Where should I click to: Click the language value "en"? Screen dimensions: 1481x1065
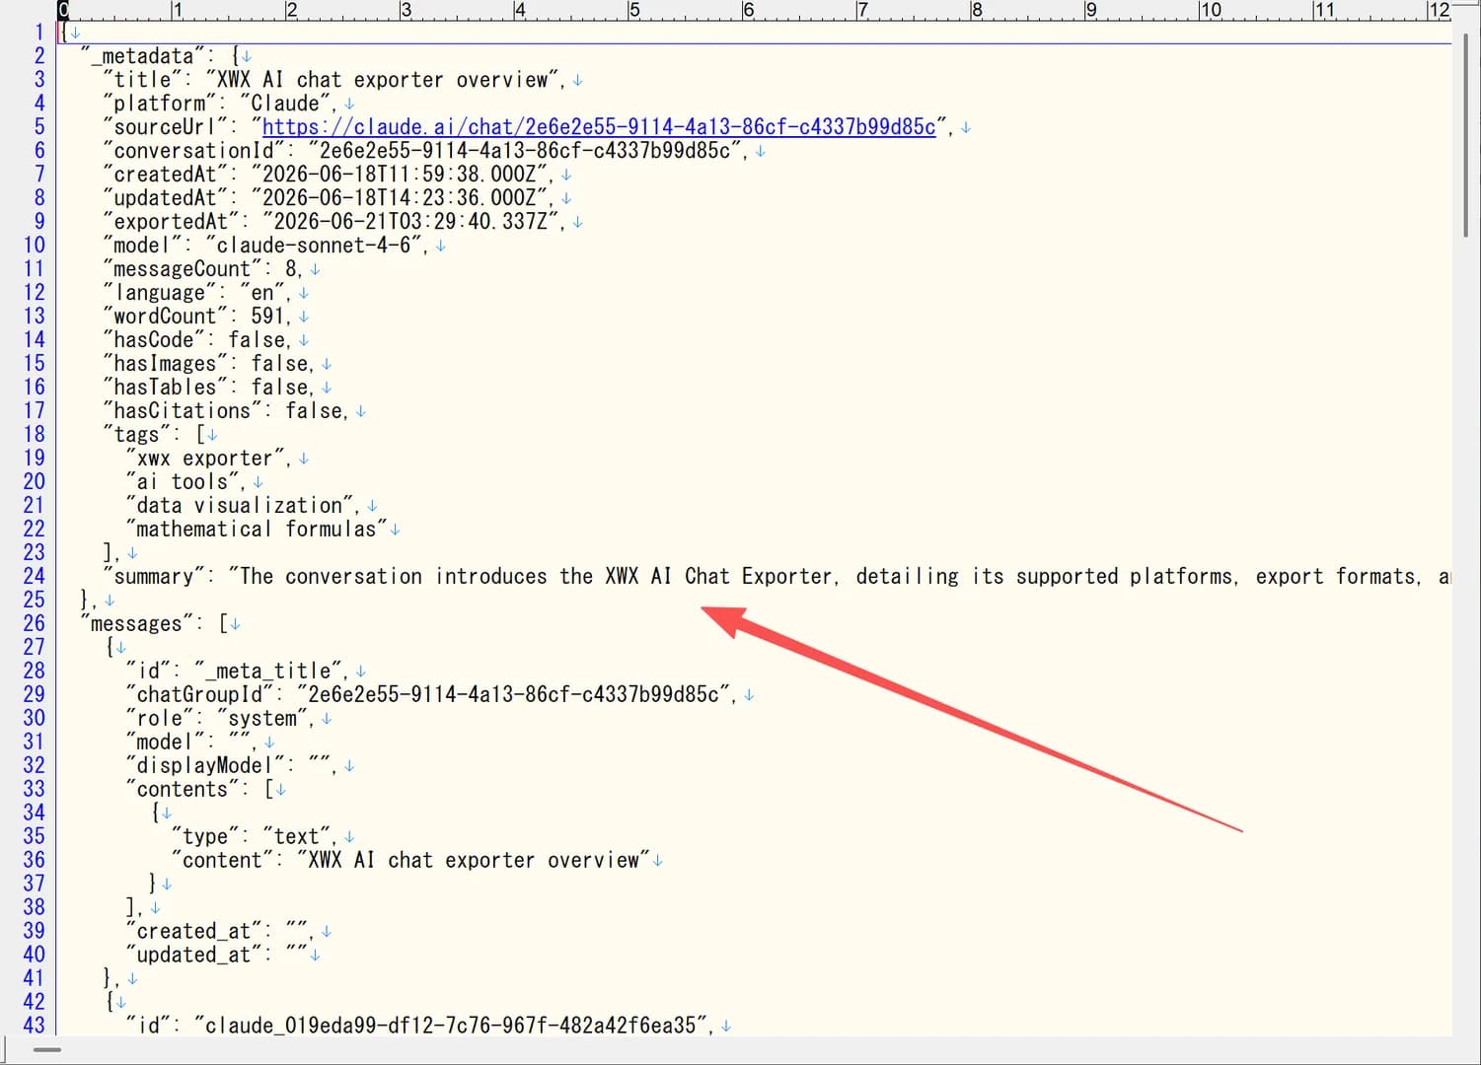click(x=262, y=293)
